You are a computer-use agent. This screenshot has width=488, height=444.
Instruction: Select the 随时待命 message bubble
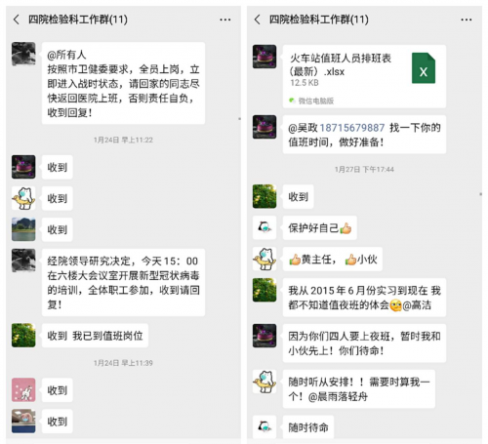pos(308,427)
